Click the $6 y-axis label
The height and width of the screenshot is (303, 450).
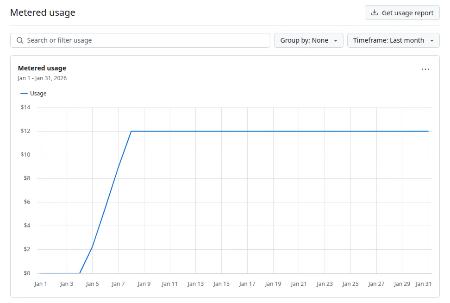pos(27,202)
